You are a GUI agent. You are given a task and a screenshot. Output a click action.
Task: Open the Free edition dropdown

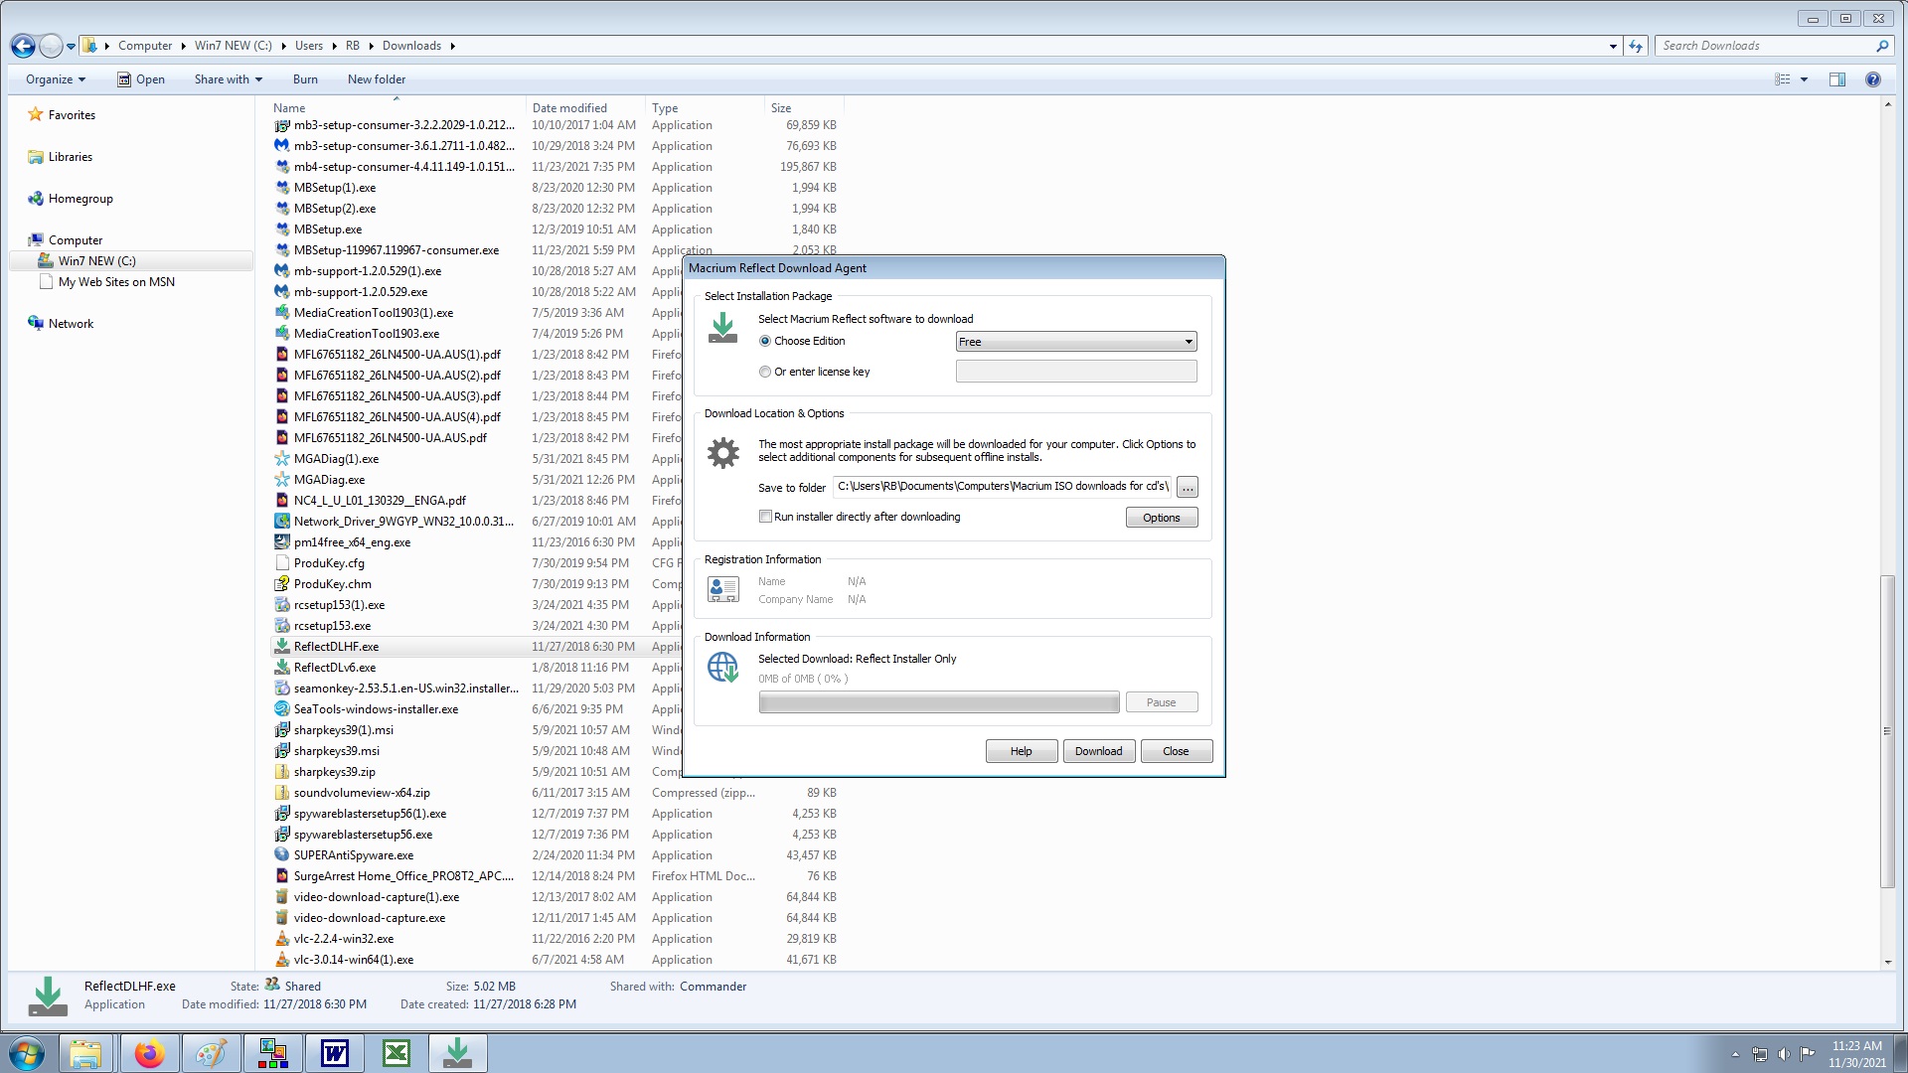coord(1076,342)
